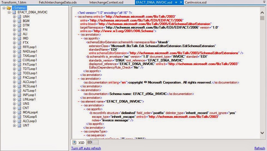Switch to the InterchangeContext.xsd tab
The width and height of the screenshot is (267, 151).
106,2
